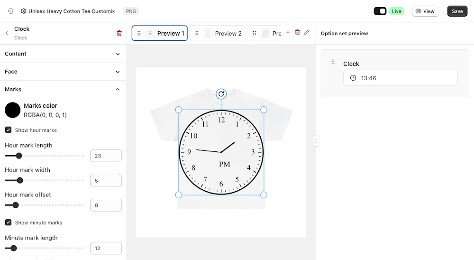Click the Save button
The height and width of the screenshot is (260, 474).
(x=457, y=11)
